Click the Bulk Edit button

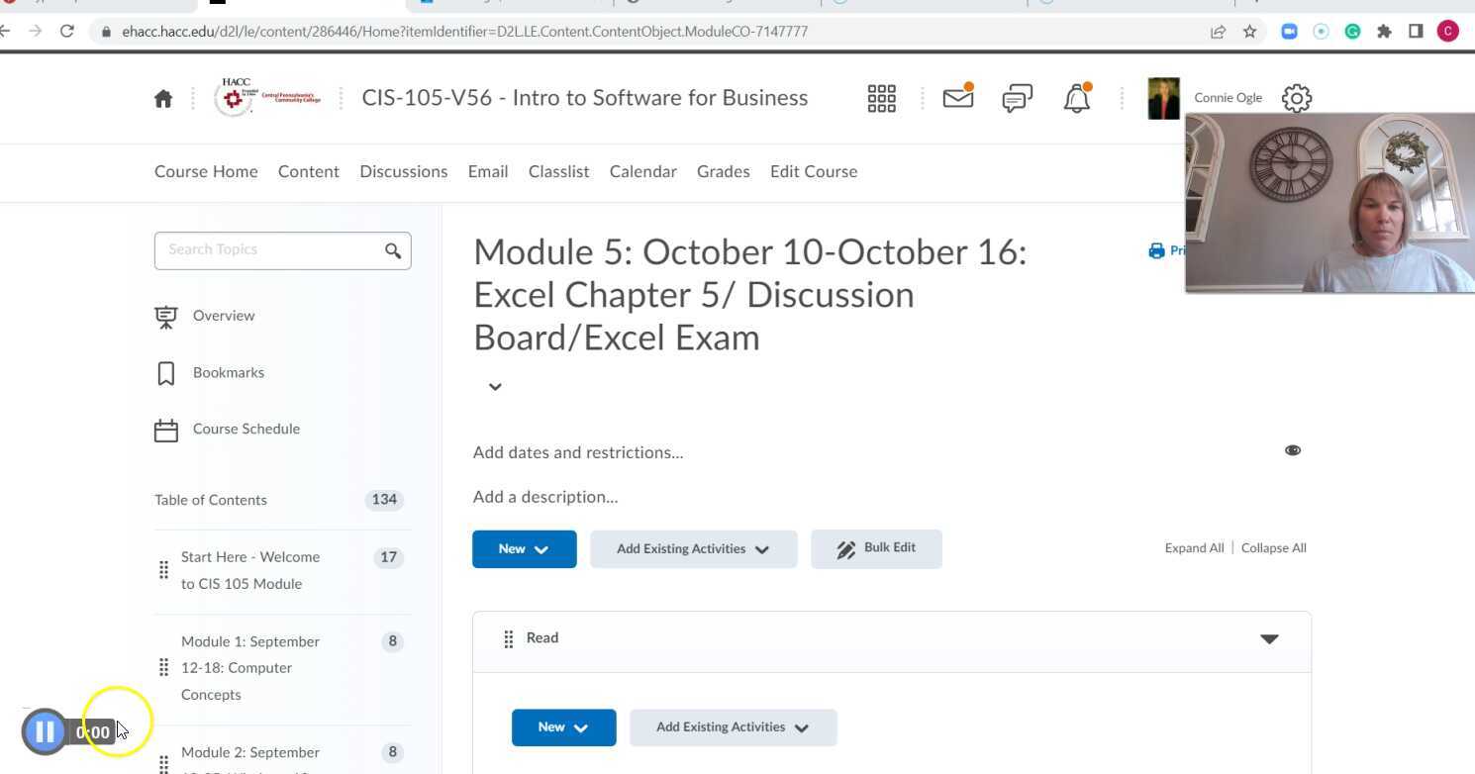[x=875, y=547]
